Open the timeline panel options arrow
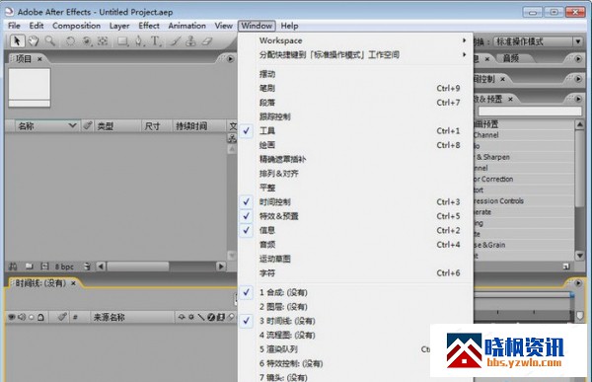The image size is (592, 382). pyautogui.click(x=578, y=282)
